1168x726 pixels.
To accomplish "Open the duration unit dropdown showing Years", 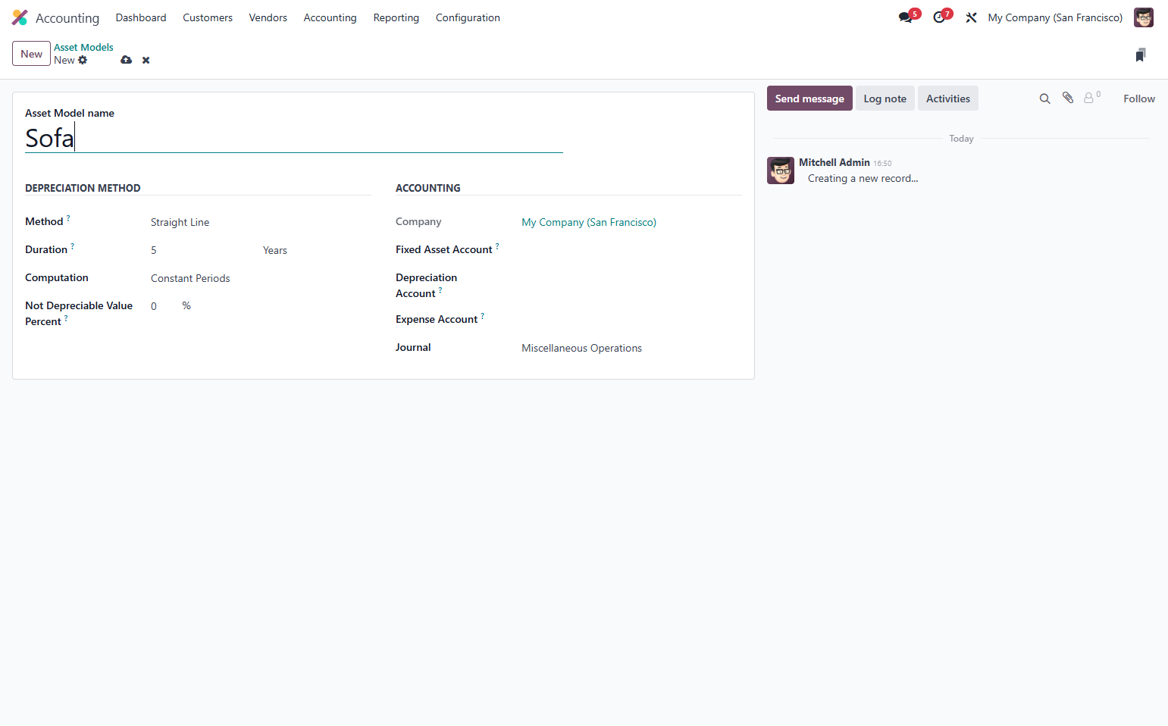I will (317, 250).
